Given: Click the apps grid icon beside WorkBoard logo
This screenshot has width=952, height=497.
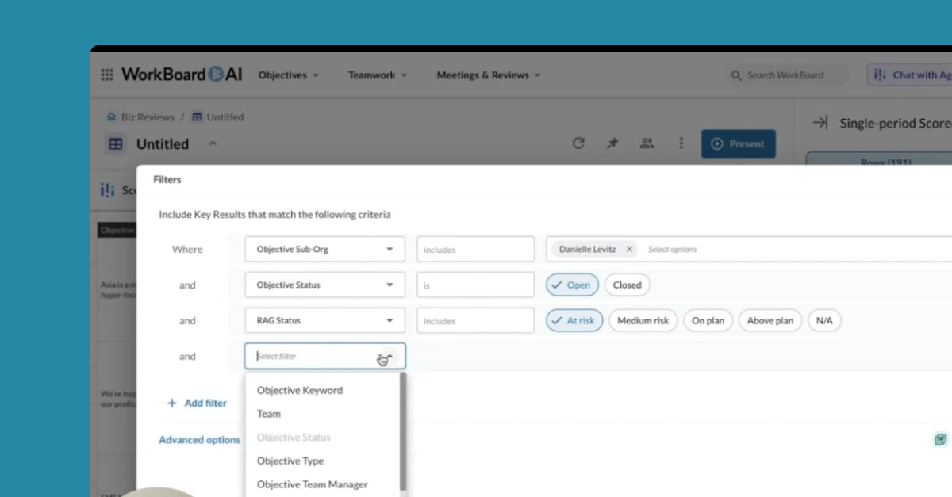Looking at the screenshot, I should 106,74.
